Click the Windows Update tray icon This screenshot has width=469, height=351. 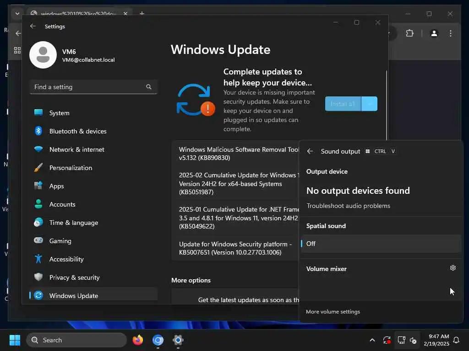coord(387,340)
